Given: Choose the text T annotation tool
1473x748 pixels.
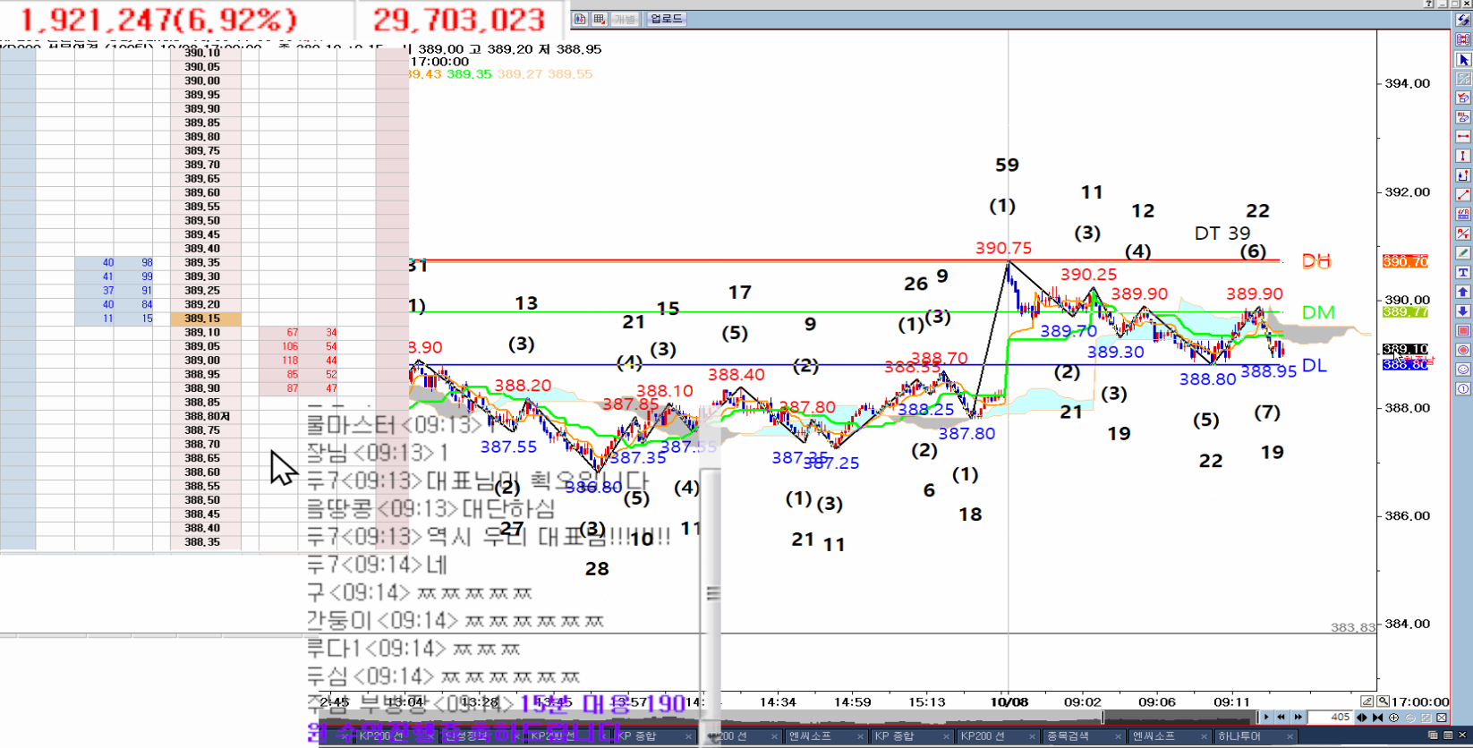Looking at the screenshot, I should coord(1463,273).
